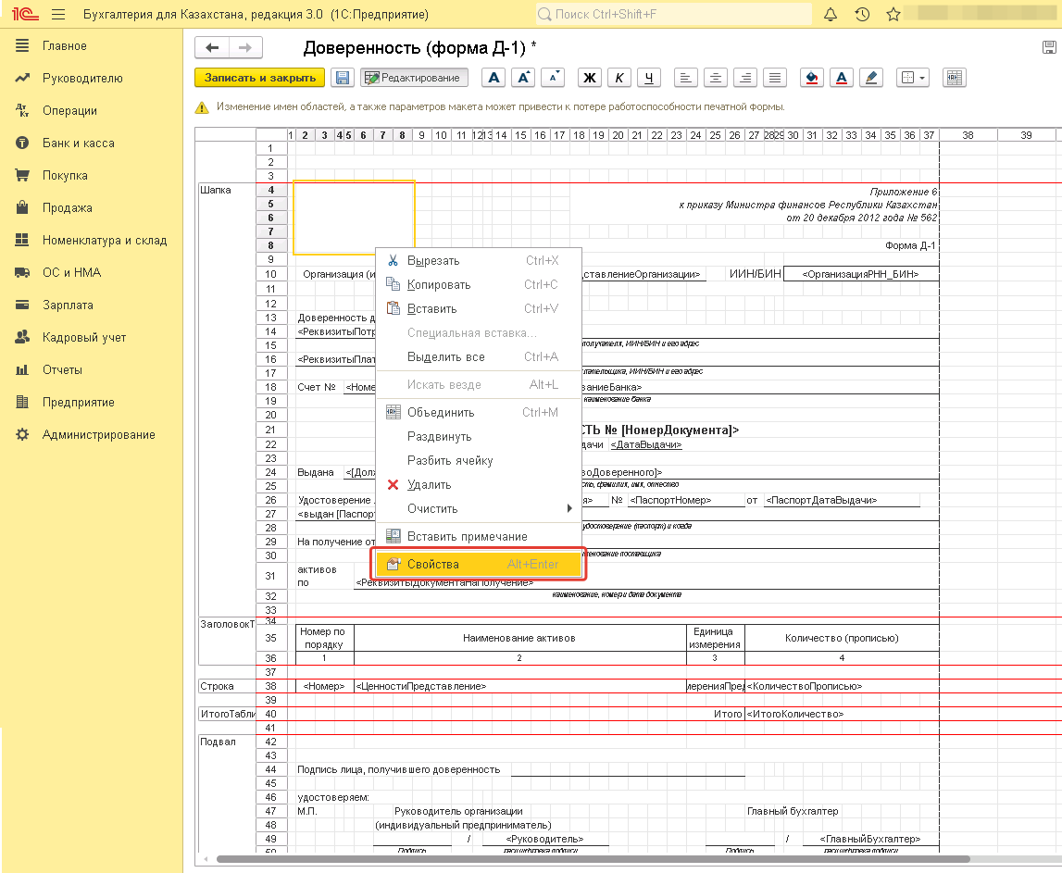Image resolution: width=1062 pixels, height=873 pixels.
Task: Choose Раздвинуть in the context menu
Action: [x=478, y=437]
